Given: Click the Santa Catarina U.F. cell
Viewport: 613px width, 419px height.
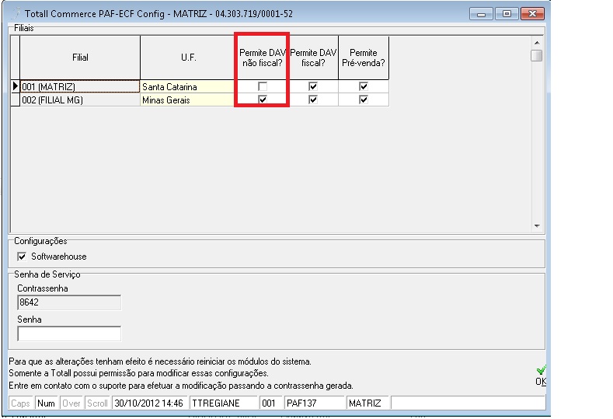Looking at the screenshot, I should [x=188, y=86].
